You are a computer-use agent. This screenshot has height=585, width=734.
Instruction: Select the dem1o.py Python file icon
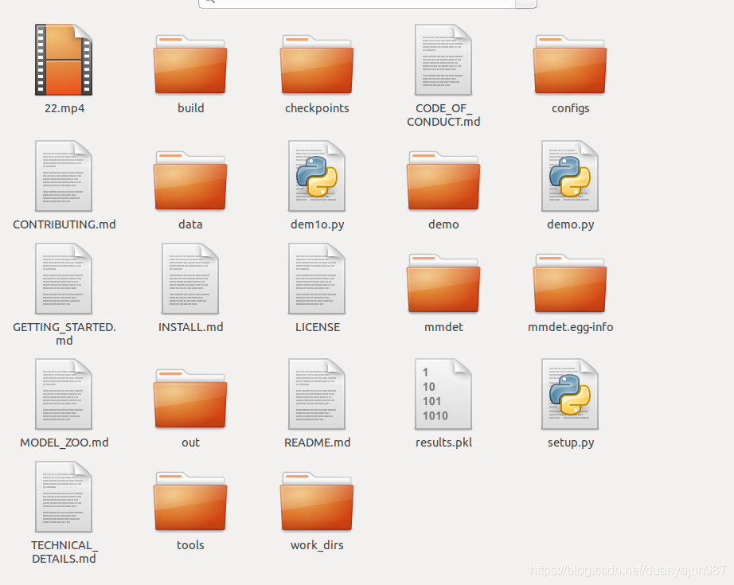click(x=317, y=176)
